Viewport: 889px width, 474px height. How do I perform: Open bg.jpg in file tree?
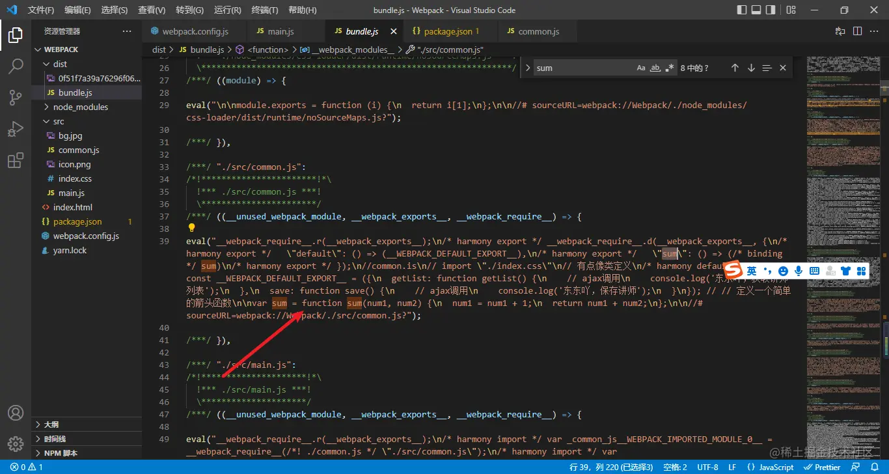tap(87, 135)
